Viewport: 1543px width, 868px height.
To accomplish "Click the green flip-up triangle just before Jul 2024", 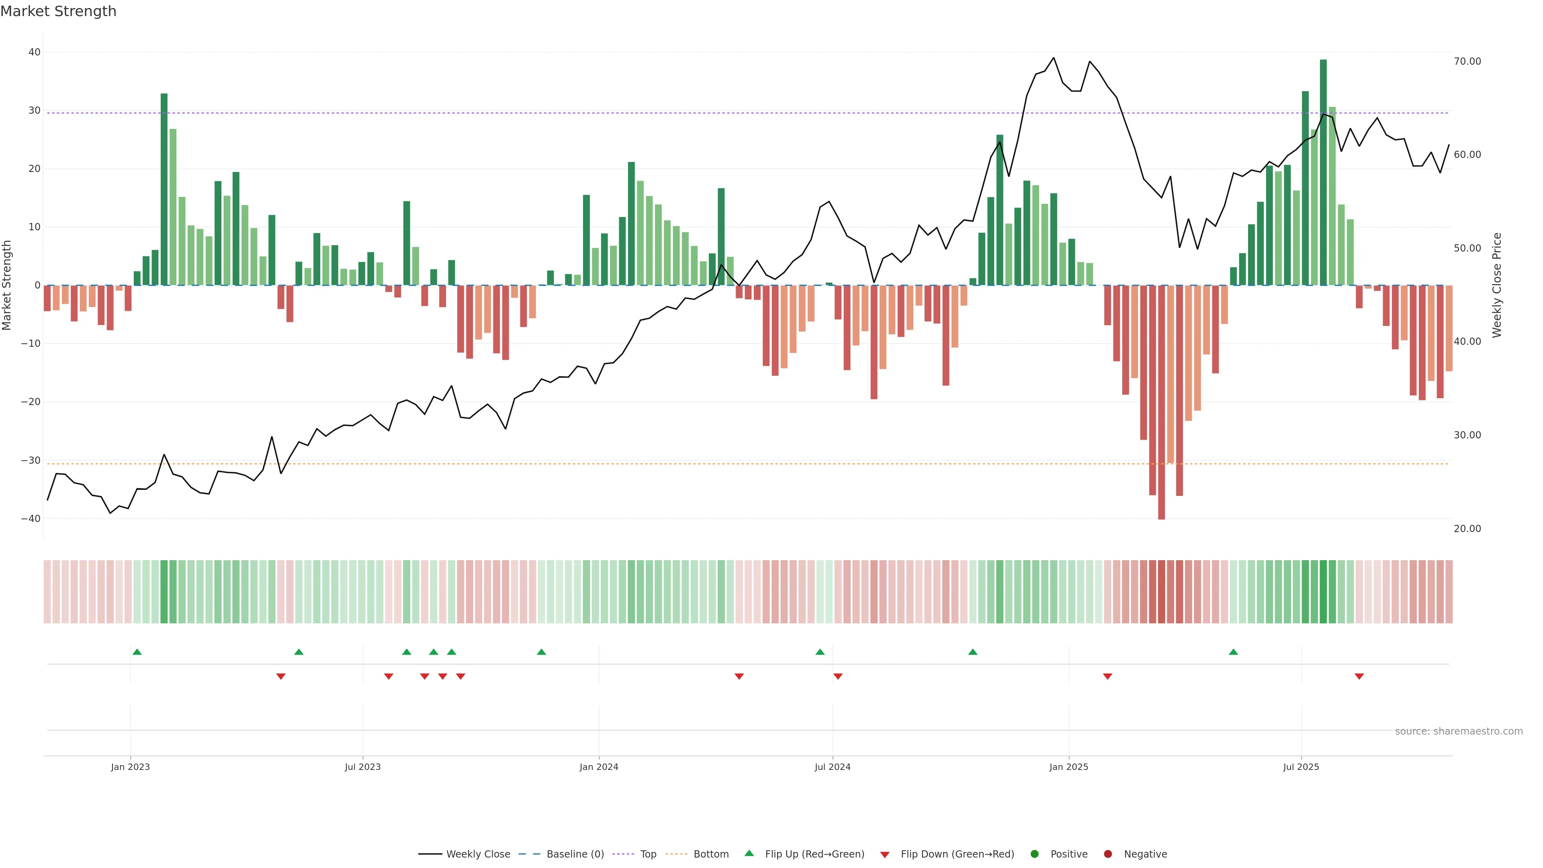I will (x=820, y=652).
